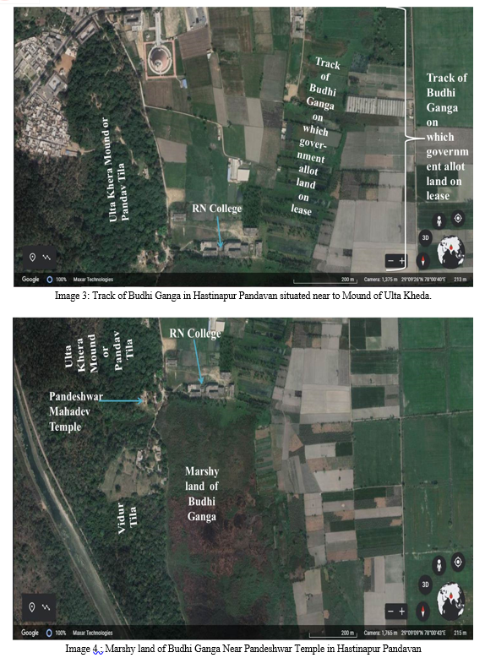Click the compass icon in Image 4 map

coord(423,611)
